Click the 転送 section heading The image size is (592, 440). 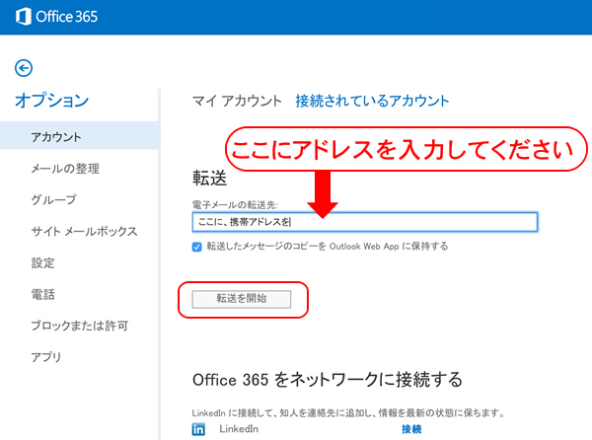[209, 178]
